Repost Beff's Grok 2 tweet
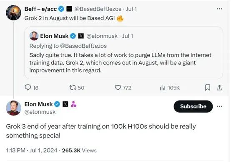 (77, 88)
